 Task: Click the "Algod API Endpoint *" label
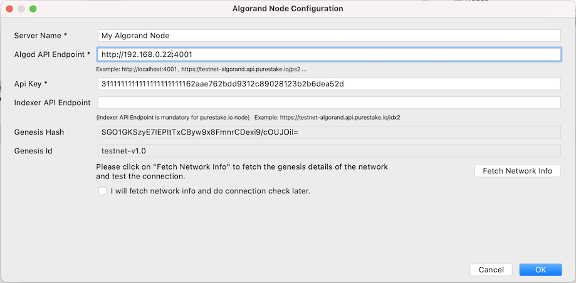click(52, 54)
